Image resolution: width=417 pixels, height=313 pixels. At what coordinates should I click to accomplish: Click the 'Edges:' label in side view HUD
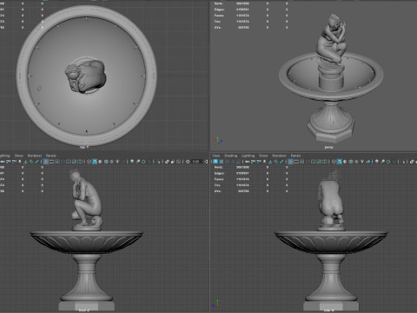click(x=219, y=173)
